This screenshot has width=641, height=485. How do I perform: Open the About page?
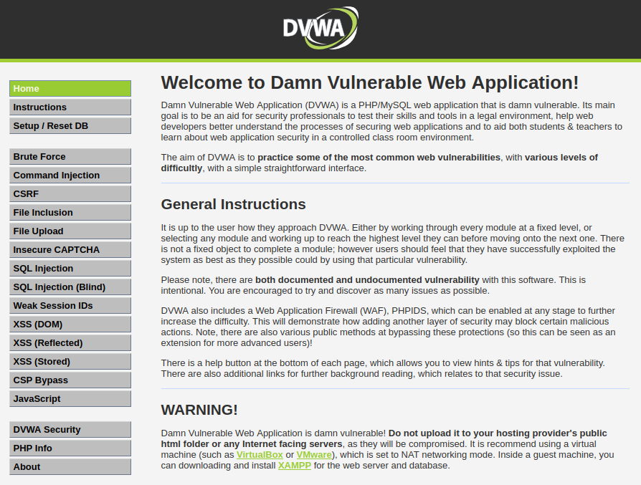coord(70,466)
